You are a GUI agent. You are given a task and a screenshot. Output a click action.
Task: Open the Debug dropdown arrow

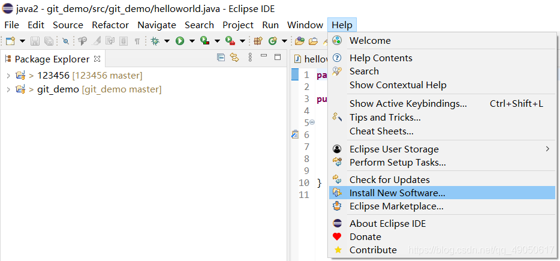pos(167,41)
